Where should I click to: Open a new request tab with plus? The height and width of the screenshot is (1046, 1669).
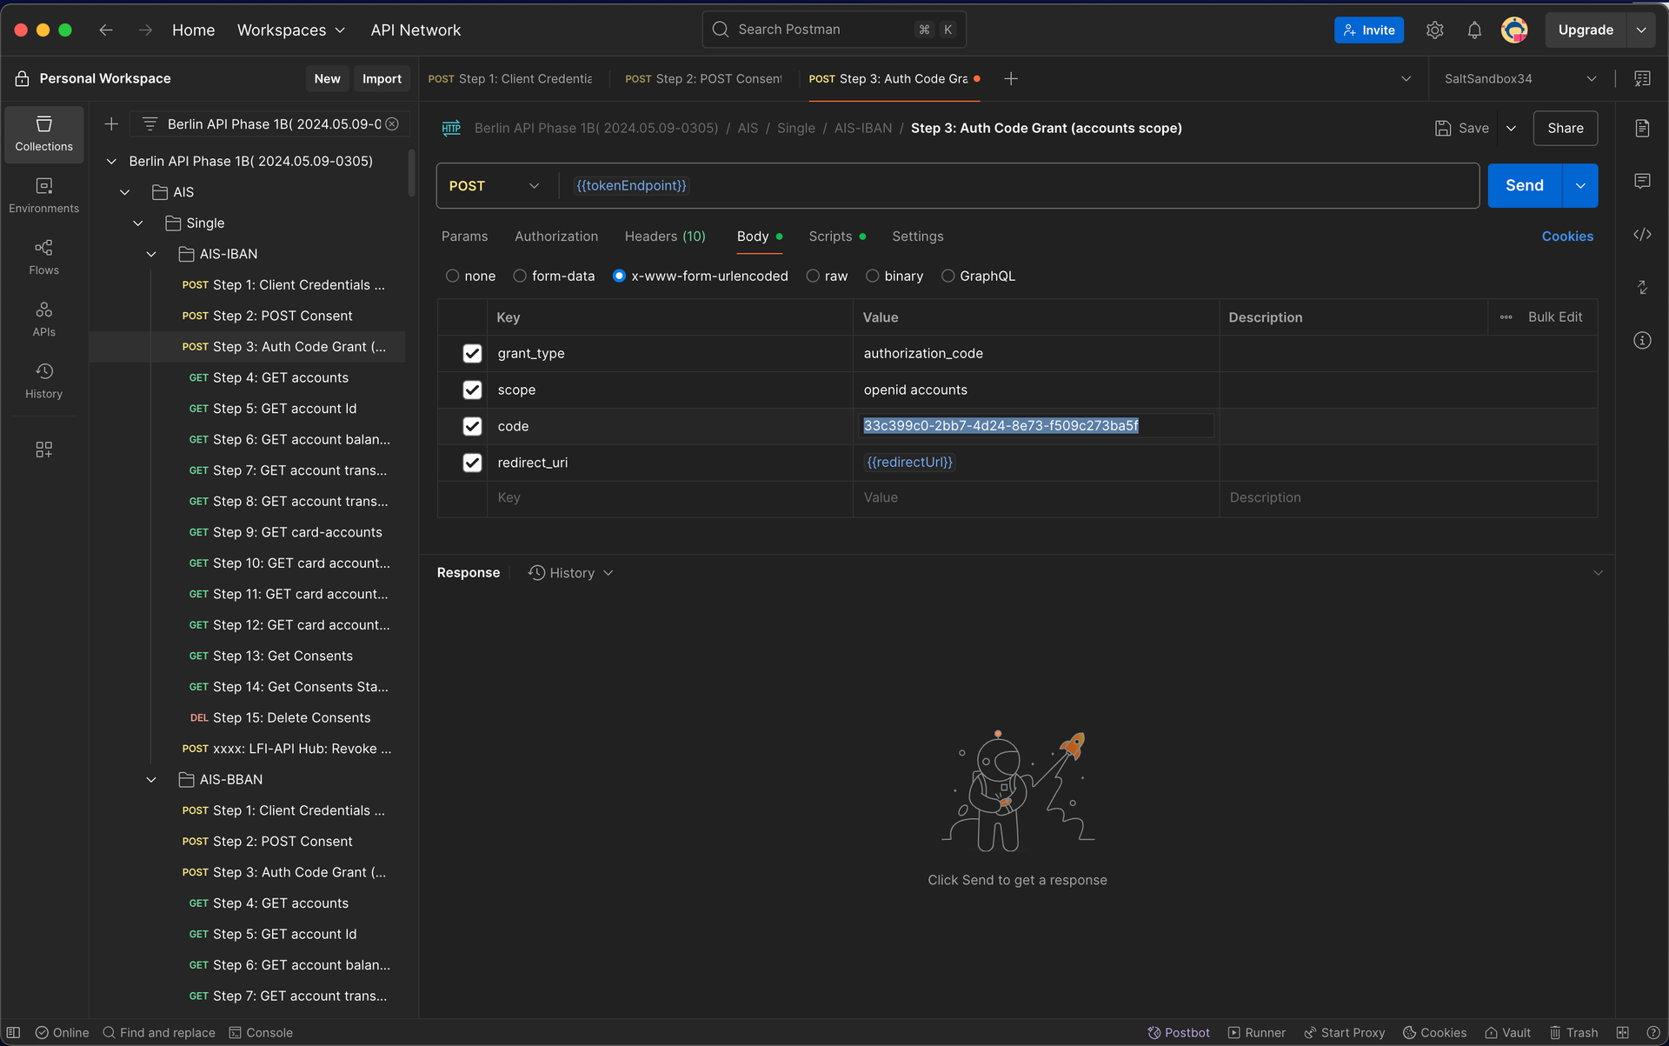[1011, 79]
